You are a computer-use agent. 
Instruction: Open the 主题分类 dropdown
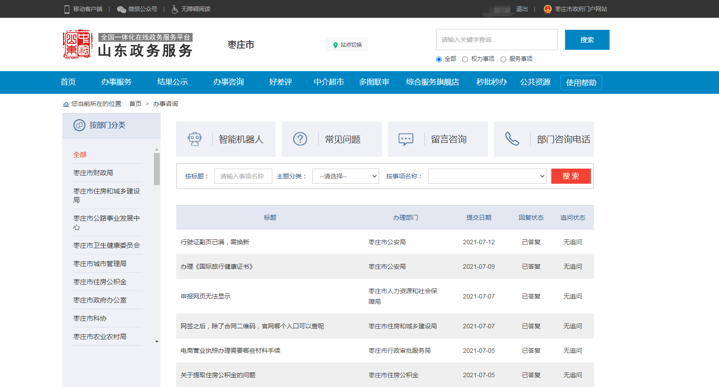345,176
